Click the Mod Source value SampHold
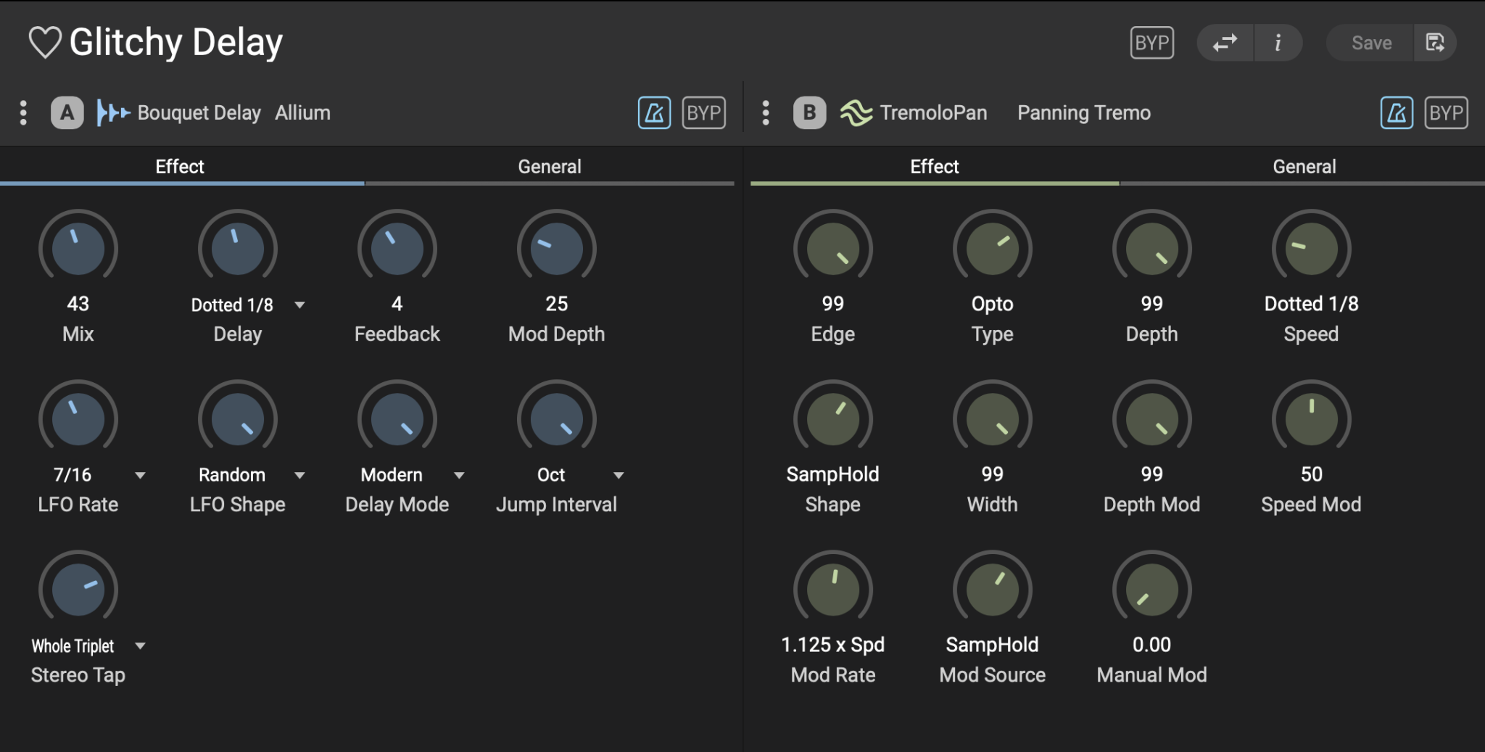The height and width of the screenshot is (752, 1485). click(x=993, y=645)
